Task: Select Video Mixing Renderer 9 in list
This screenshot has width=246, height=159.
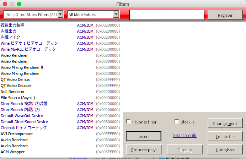Action: point(22,67)
